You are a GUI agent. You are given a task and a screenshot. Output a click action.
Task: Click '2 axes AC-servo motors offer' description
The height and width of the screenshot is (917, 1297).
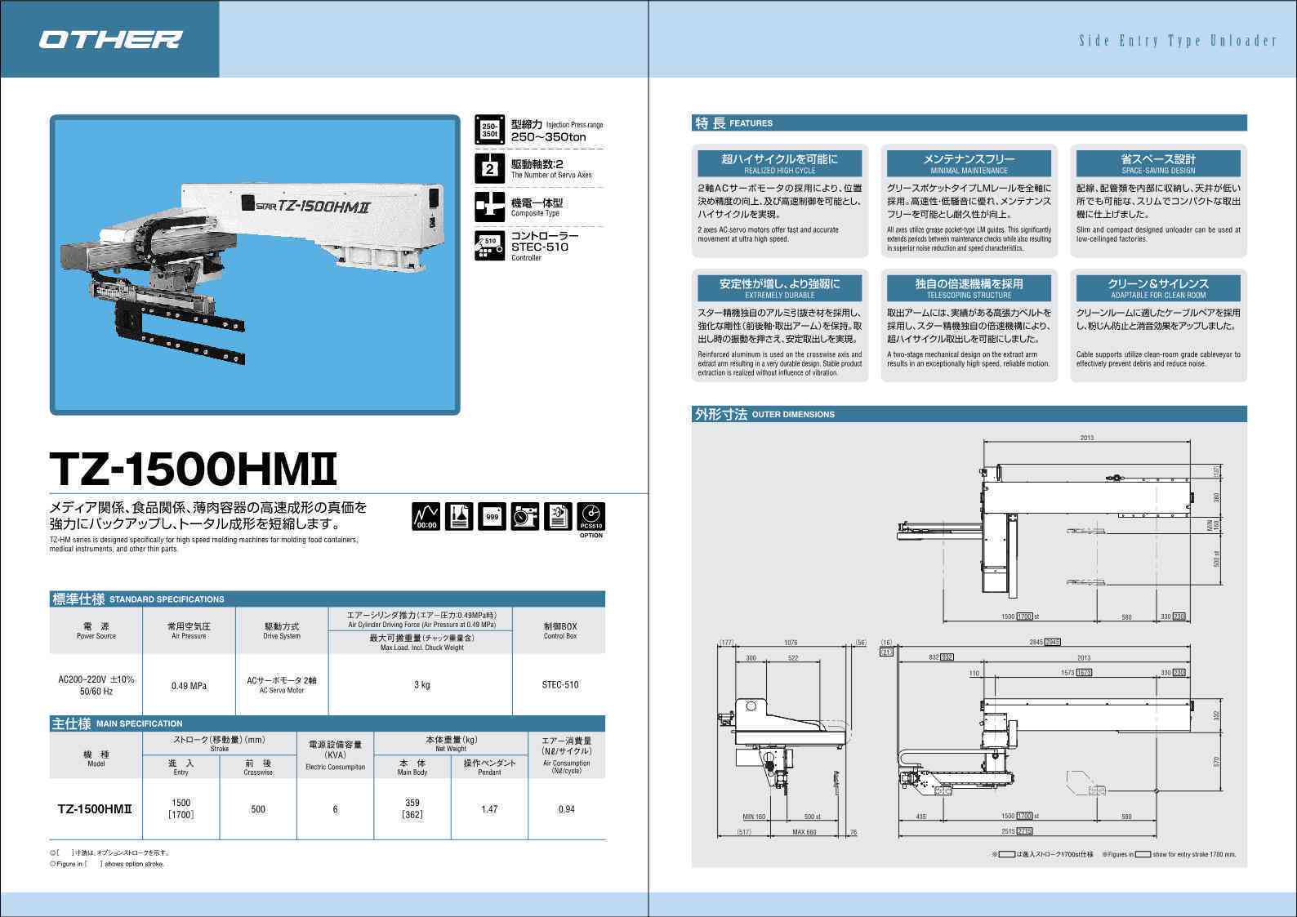(769, 234)
